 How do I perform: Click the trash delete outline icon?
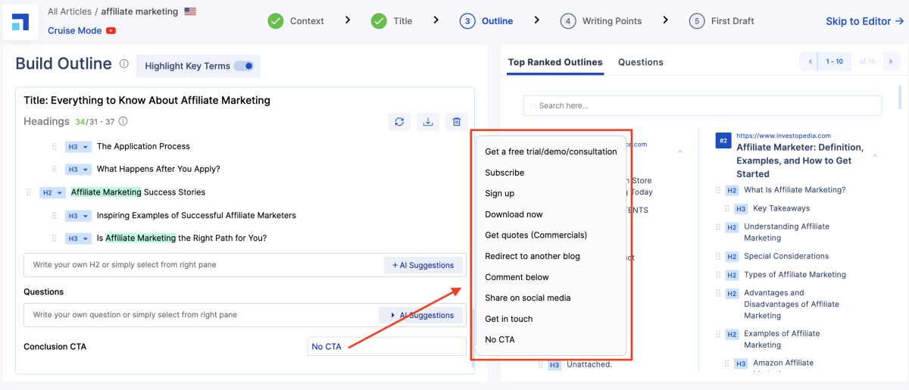(x=456, y=121)
